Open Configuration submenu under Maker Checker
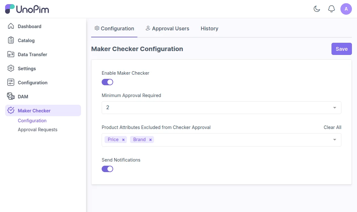357x212 pixels. click(x=32, y=121)
